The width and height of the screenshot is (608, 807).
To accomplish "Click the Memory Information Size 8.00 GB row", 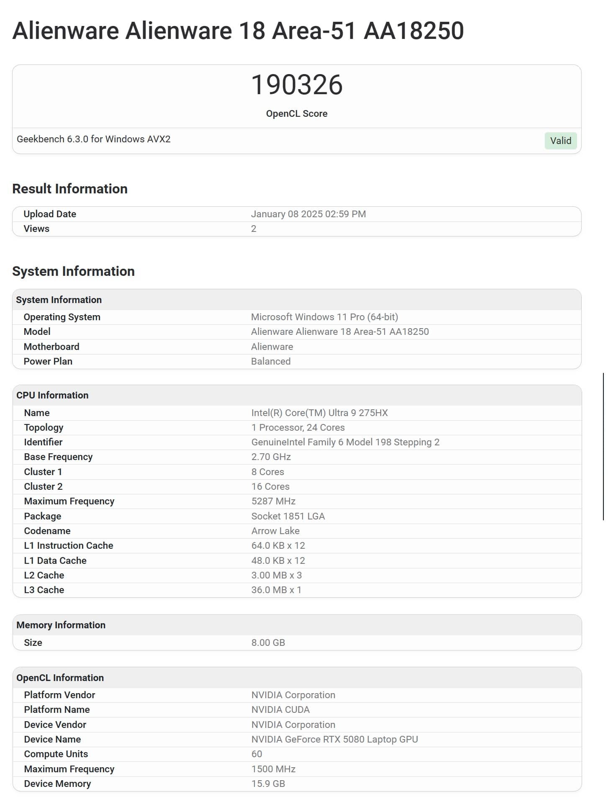I will tap(297, 643).
